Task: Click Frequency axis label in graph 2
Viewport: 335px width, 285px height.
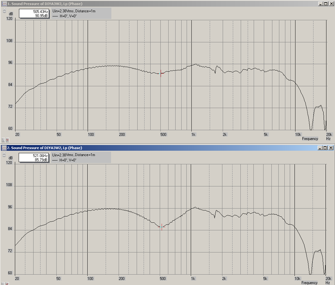Action: pyautogui.click(x=309, y=283)
